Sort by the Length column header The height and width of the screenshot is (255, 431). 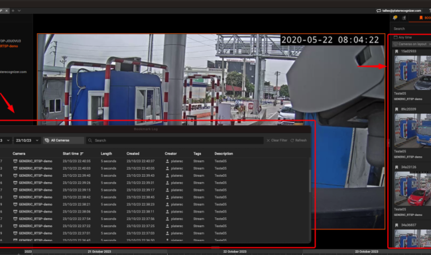[x=106, y=154]
